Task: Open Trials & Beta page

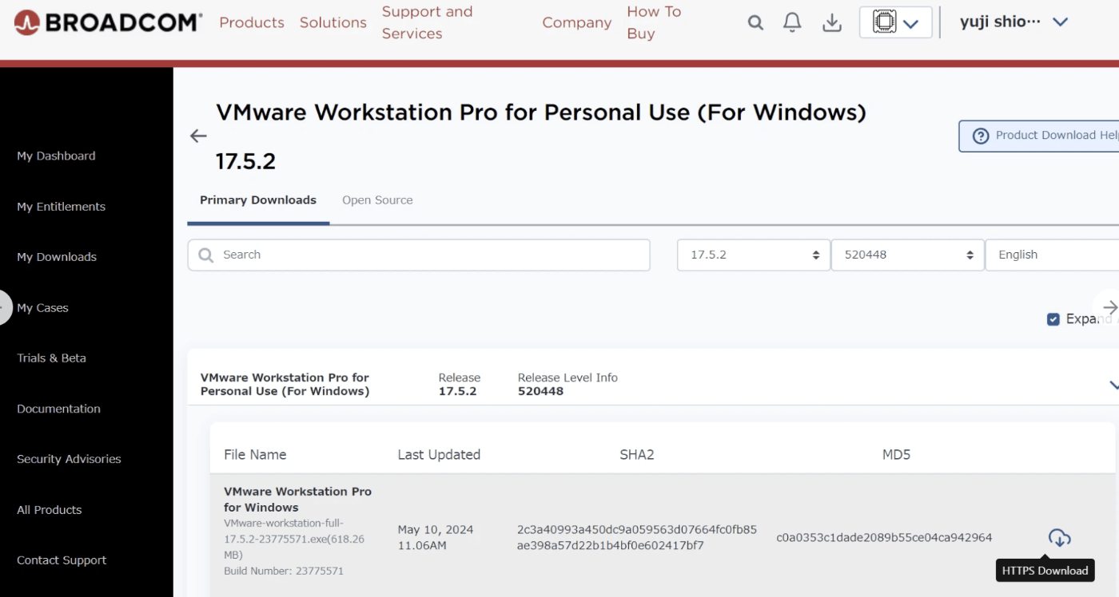Action: click(51, 358)
